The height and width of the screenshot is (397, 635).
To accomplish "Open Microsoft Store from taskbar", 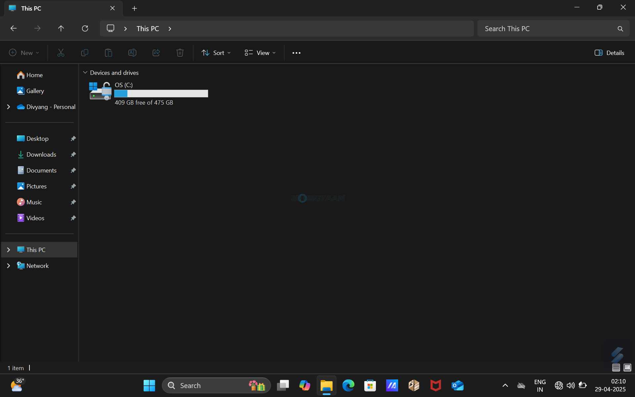I will click(370, 385).
